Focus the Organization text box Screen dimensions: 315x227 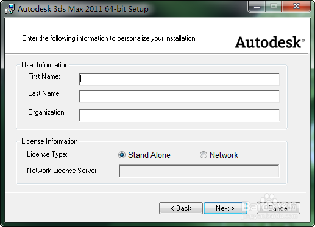179,115
